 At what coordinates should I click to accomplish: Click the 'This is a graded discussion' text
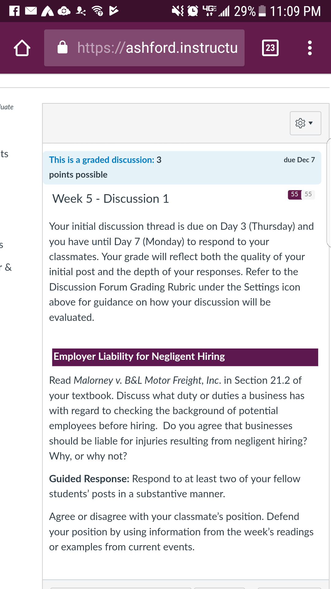point(101,160)
